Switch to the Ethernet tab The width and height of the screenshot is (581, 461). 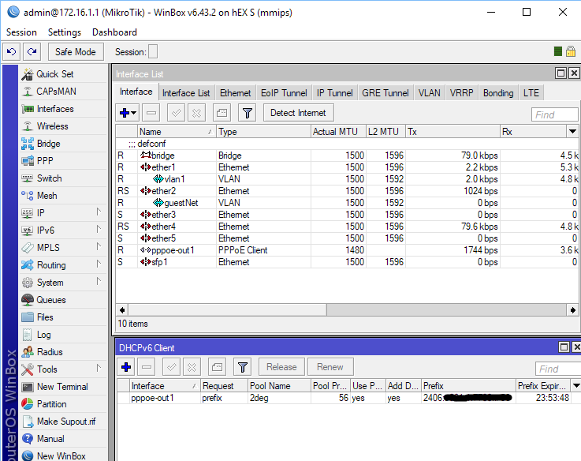click(x=235, y=93)
